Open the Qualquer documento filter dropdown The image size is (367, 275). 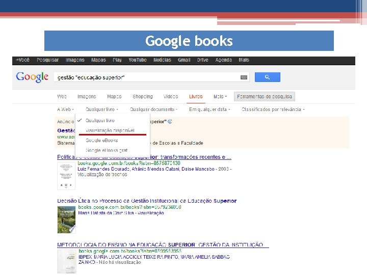[153, 109]
